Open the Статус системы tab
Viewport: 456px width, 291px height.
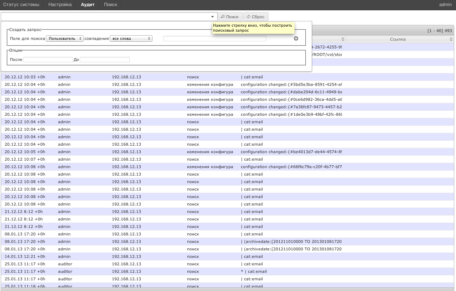point(21,5)
